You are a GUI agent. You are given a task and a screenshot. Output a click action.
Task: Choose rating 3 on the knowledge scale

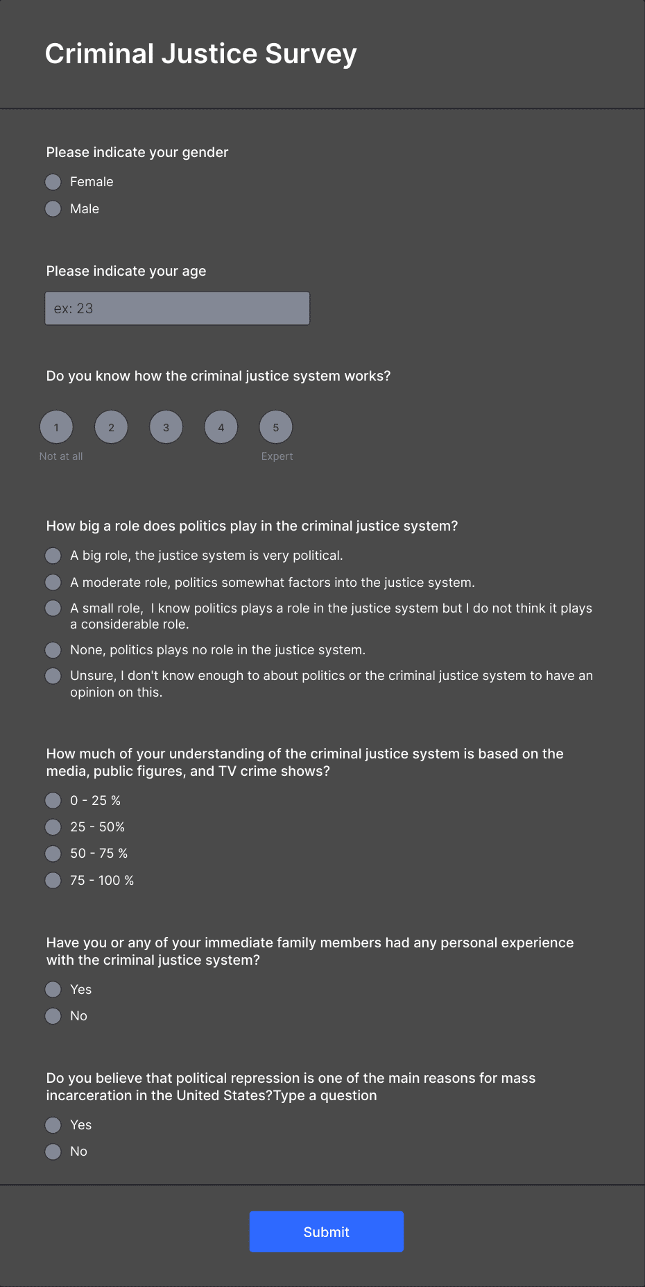[x=166, y=426]
